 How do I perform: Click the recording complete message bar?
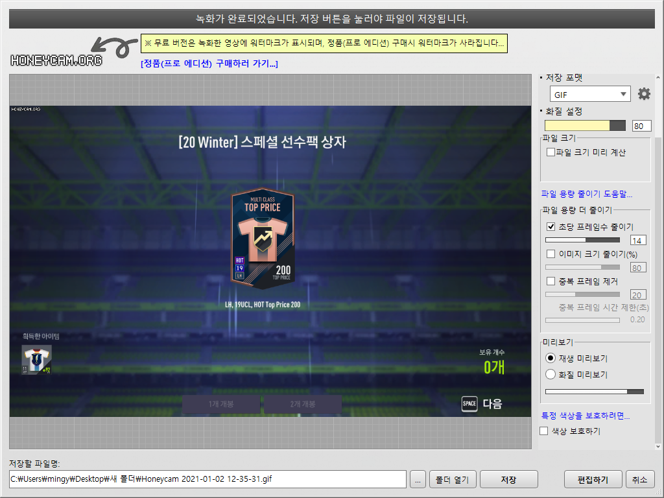point(332,19)
